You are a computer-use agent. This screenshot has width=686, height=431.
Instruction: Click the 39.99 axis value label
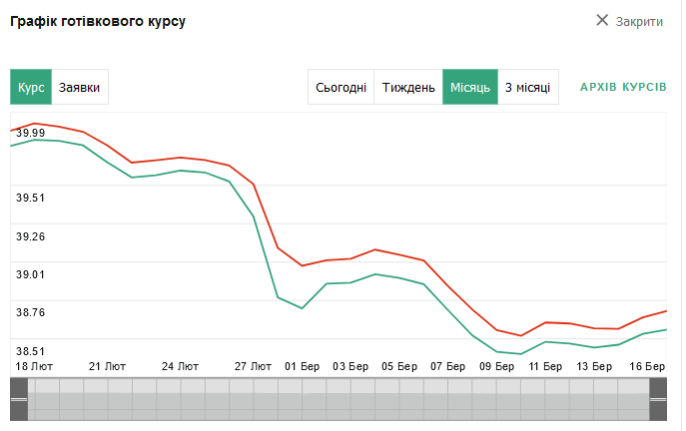tap(30, 133)
